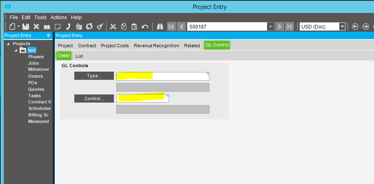Viewport: 374px width, 184px height.
Task: Refresh the record with circular arrows icon
Action: click(x=89, y=26)
